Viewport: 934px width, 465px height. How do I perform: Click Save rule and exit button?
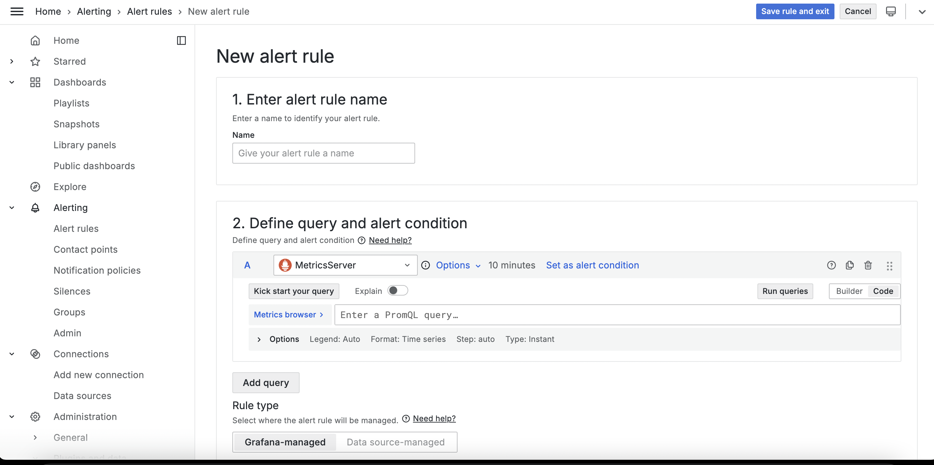pos(794,12)
